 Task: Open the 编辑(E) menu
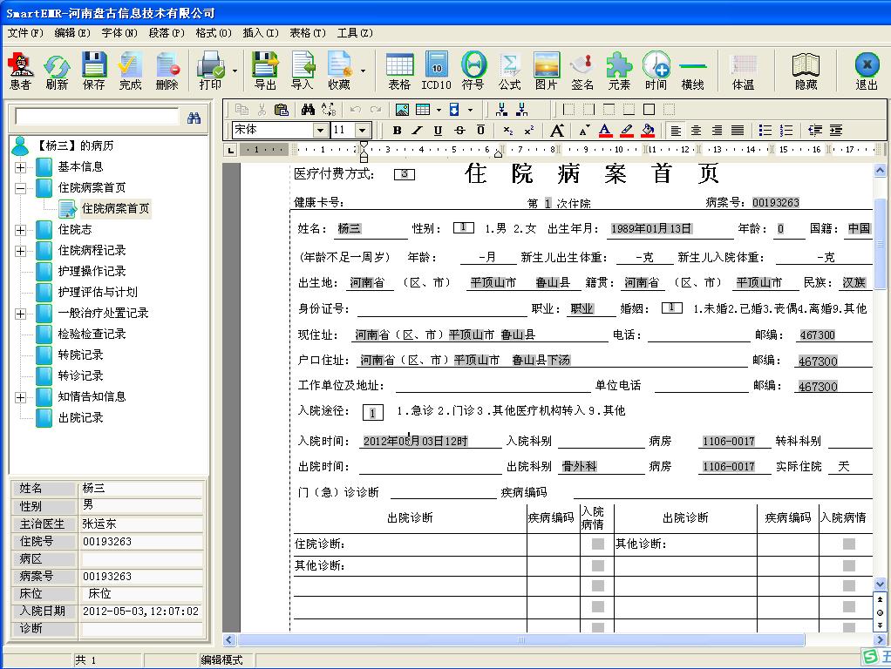point(72,33)
